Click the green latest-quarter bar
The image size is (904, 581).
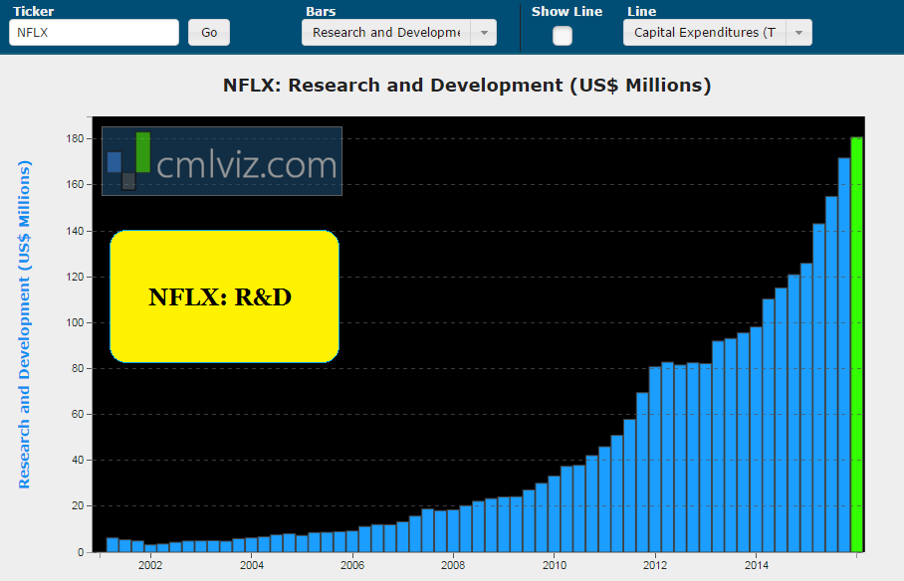point(857,344)
